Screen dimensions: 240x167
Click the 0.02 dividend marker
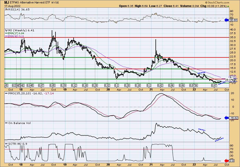click(x=160, y=86)
